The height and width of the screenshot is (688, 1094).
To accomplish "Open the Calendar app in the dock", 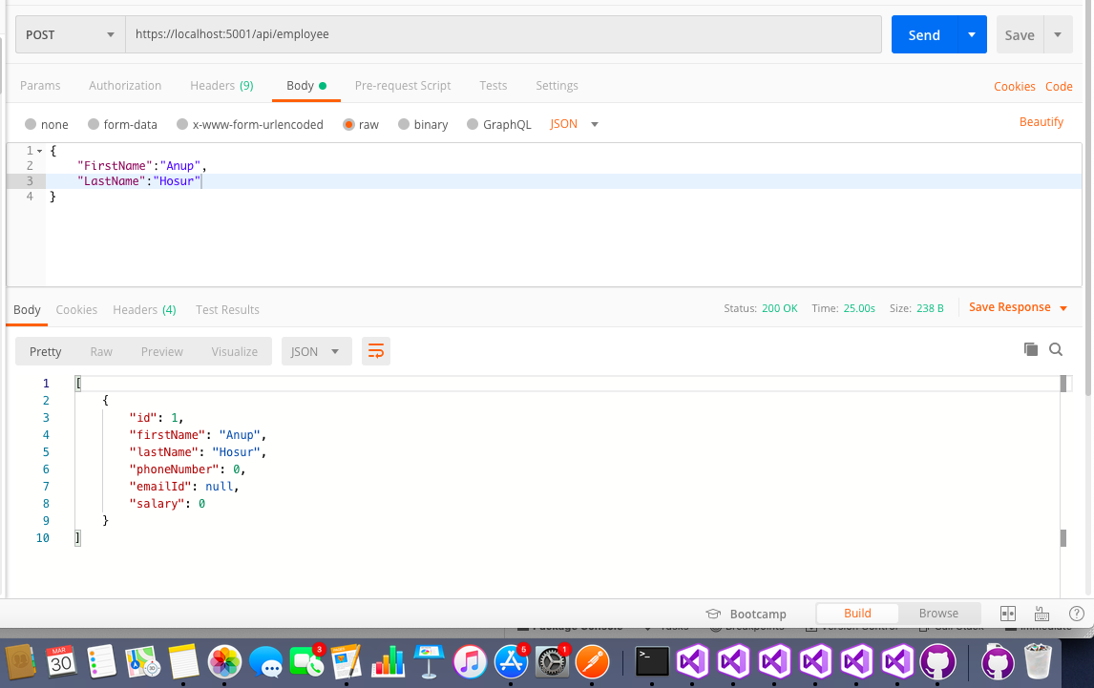I will [61, 661].
